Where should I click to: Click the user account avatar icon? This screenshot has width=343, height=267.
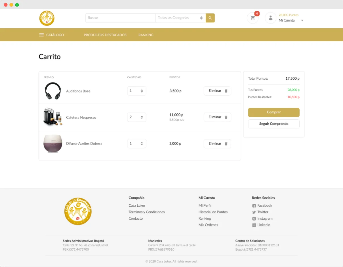click(x=270, y=18)
